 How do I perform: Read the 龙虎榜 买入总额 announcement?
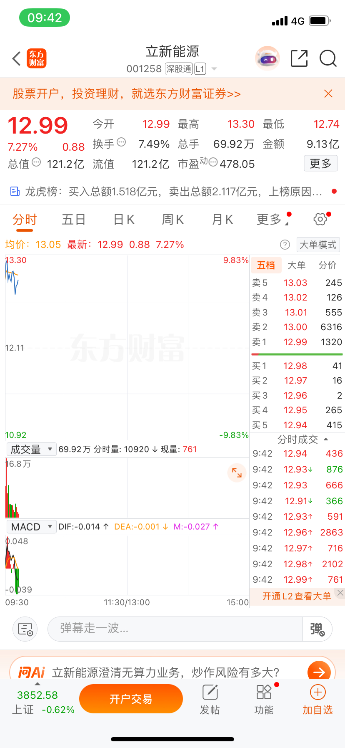pyautogui.click(x=174, y=192)
